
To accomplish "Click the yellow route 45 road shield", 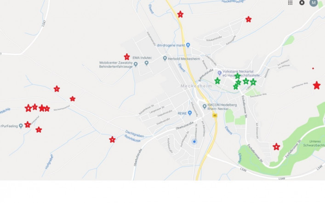I will 215,116.
